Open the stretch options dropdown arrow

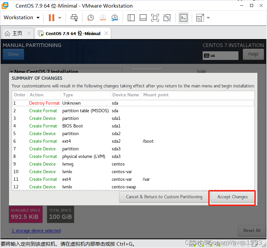coord(208,18)
